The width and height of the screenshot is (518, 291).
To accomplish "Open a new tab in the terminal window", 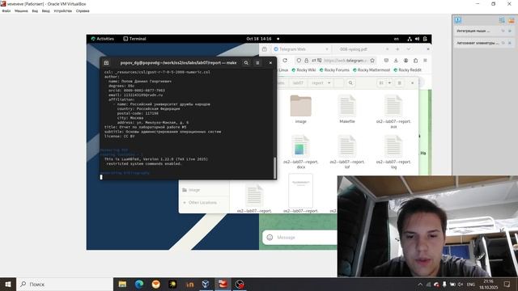I will click(x=106, y=63).
